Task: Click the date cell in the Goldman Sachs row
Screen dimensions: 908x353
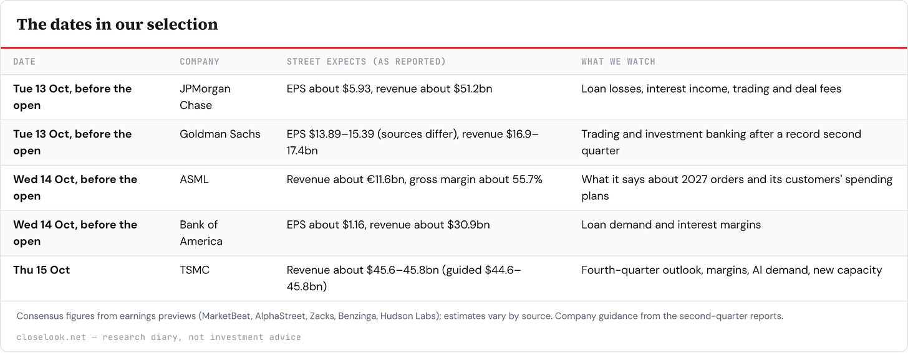Action: click(x=72, y=143)
